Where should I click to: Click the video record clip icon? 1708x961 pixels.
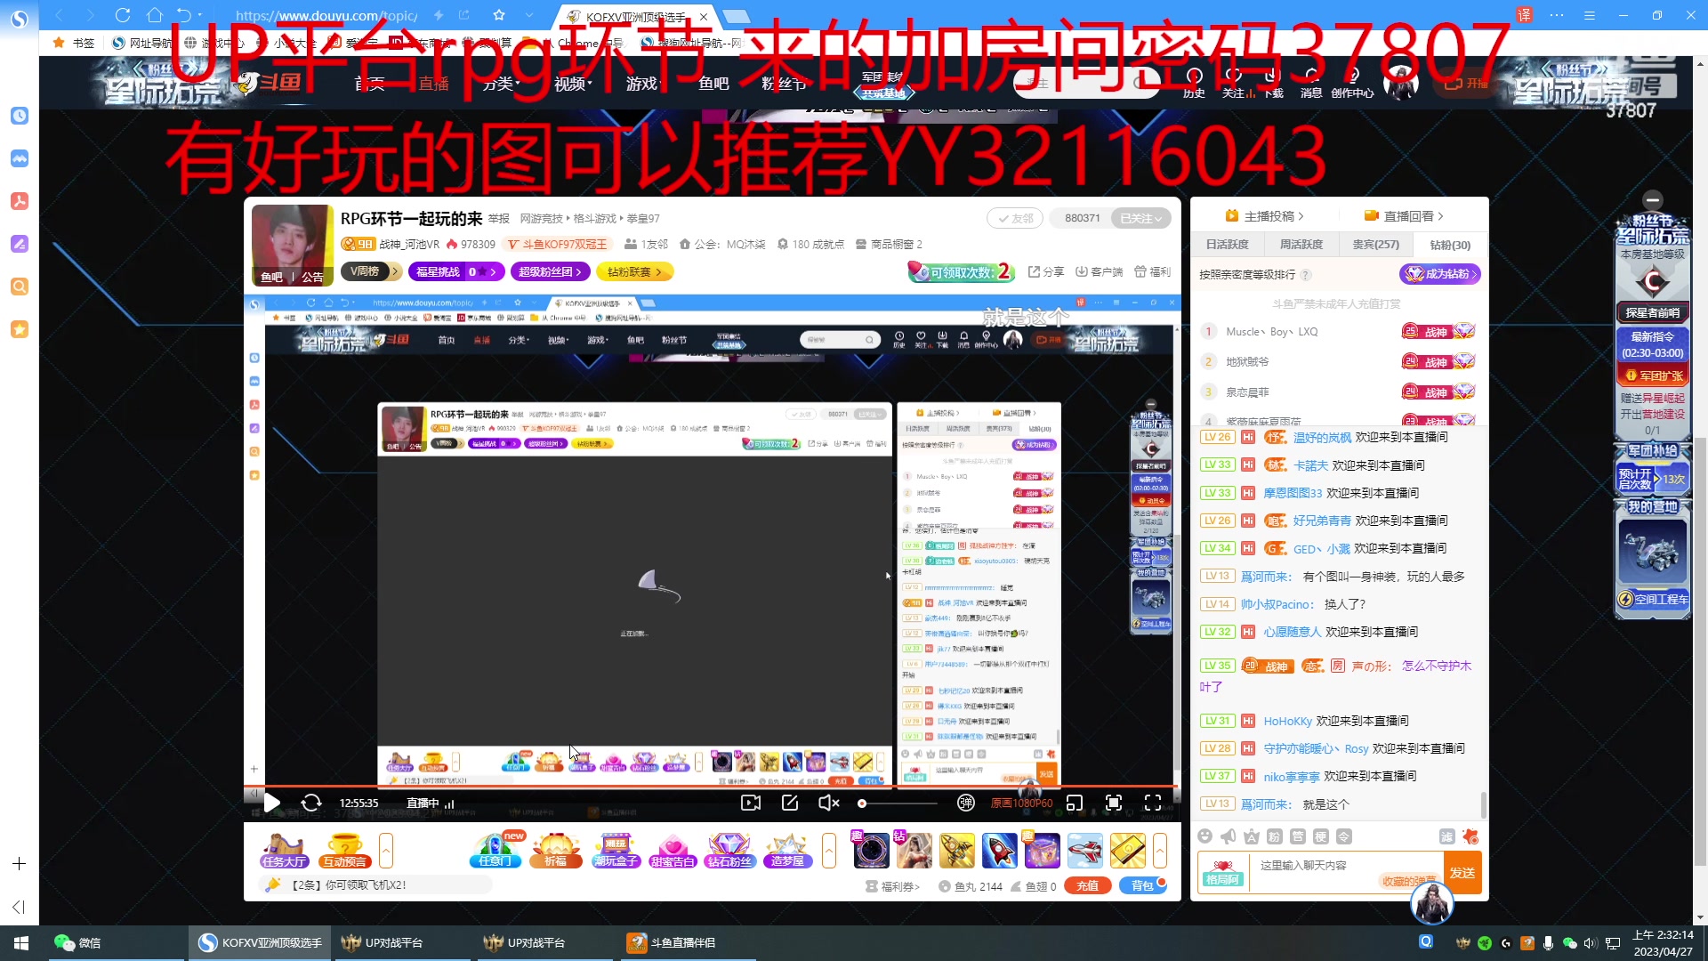pyautogui.click(x=751, y=803)
